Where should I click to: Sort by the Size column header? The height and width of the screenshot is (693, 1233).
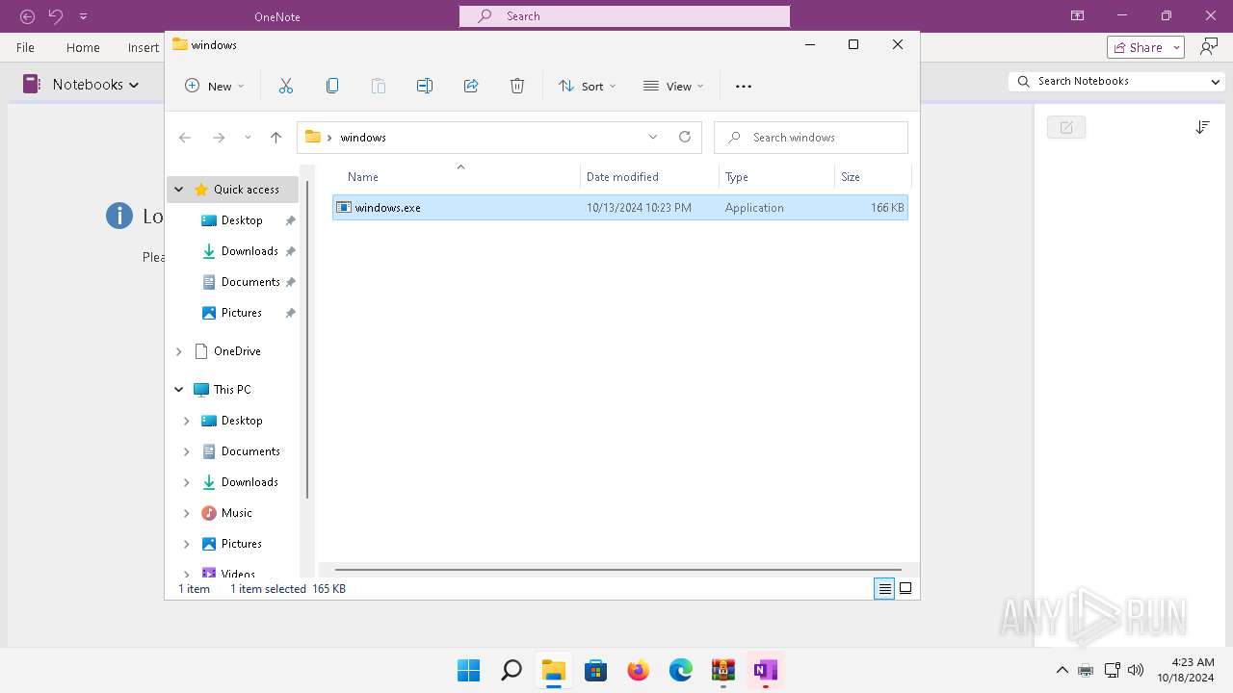(851, 177)
